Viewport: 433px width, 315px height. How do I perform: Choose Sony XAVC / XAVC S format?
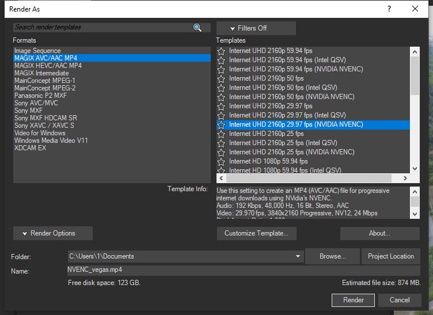tap(112, 126)
